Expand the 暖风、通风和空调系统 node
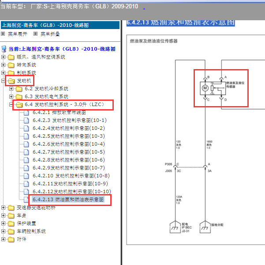The height and width of the screenshot is (265, 265). tap(3, 57)
